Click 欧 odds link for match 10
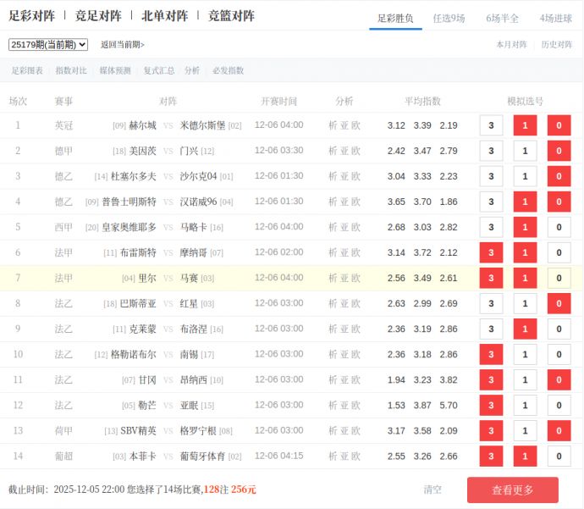584x509 pixels. click(x=355, y=354)
